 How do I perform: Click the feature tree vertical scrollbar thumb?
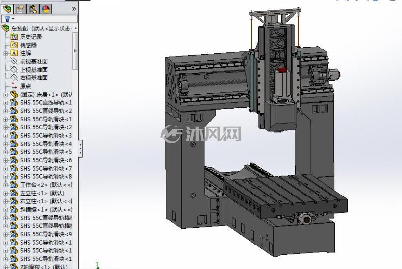pyautogui.click(x=75, y=51)
